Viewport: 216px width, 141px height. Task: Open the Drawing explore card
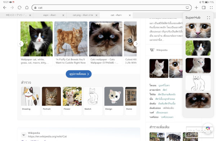(31, 101)
